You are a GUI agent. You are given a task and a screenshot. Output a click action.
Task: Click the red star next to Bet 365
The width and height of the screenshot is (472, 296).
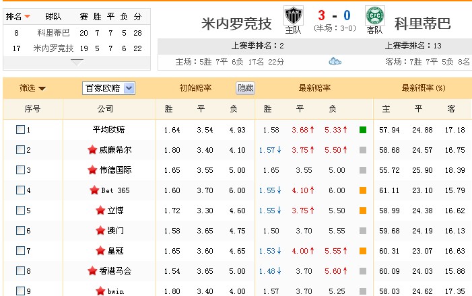(x=94, y=190)
